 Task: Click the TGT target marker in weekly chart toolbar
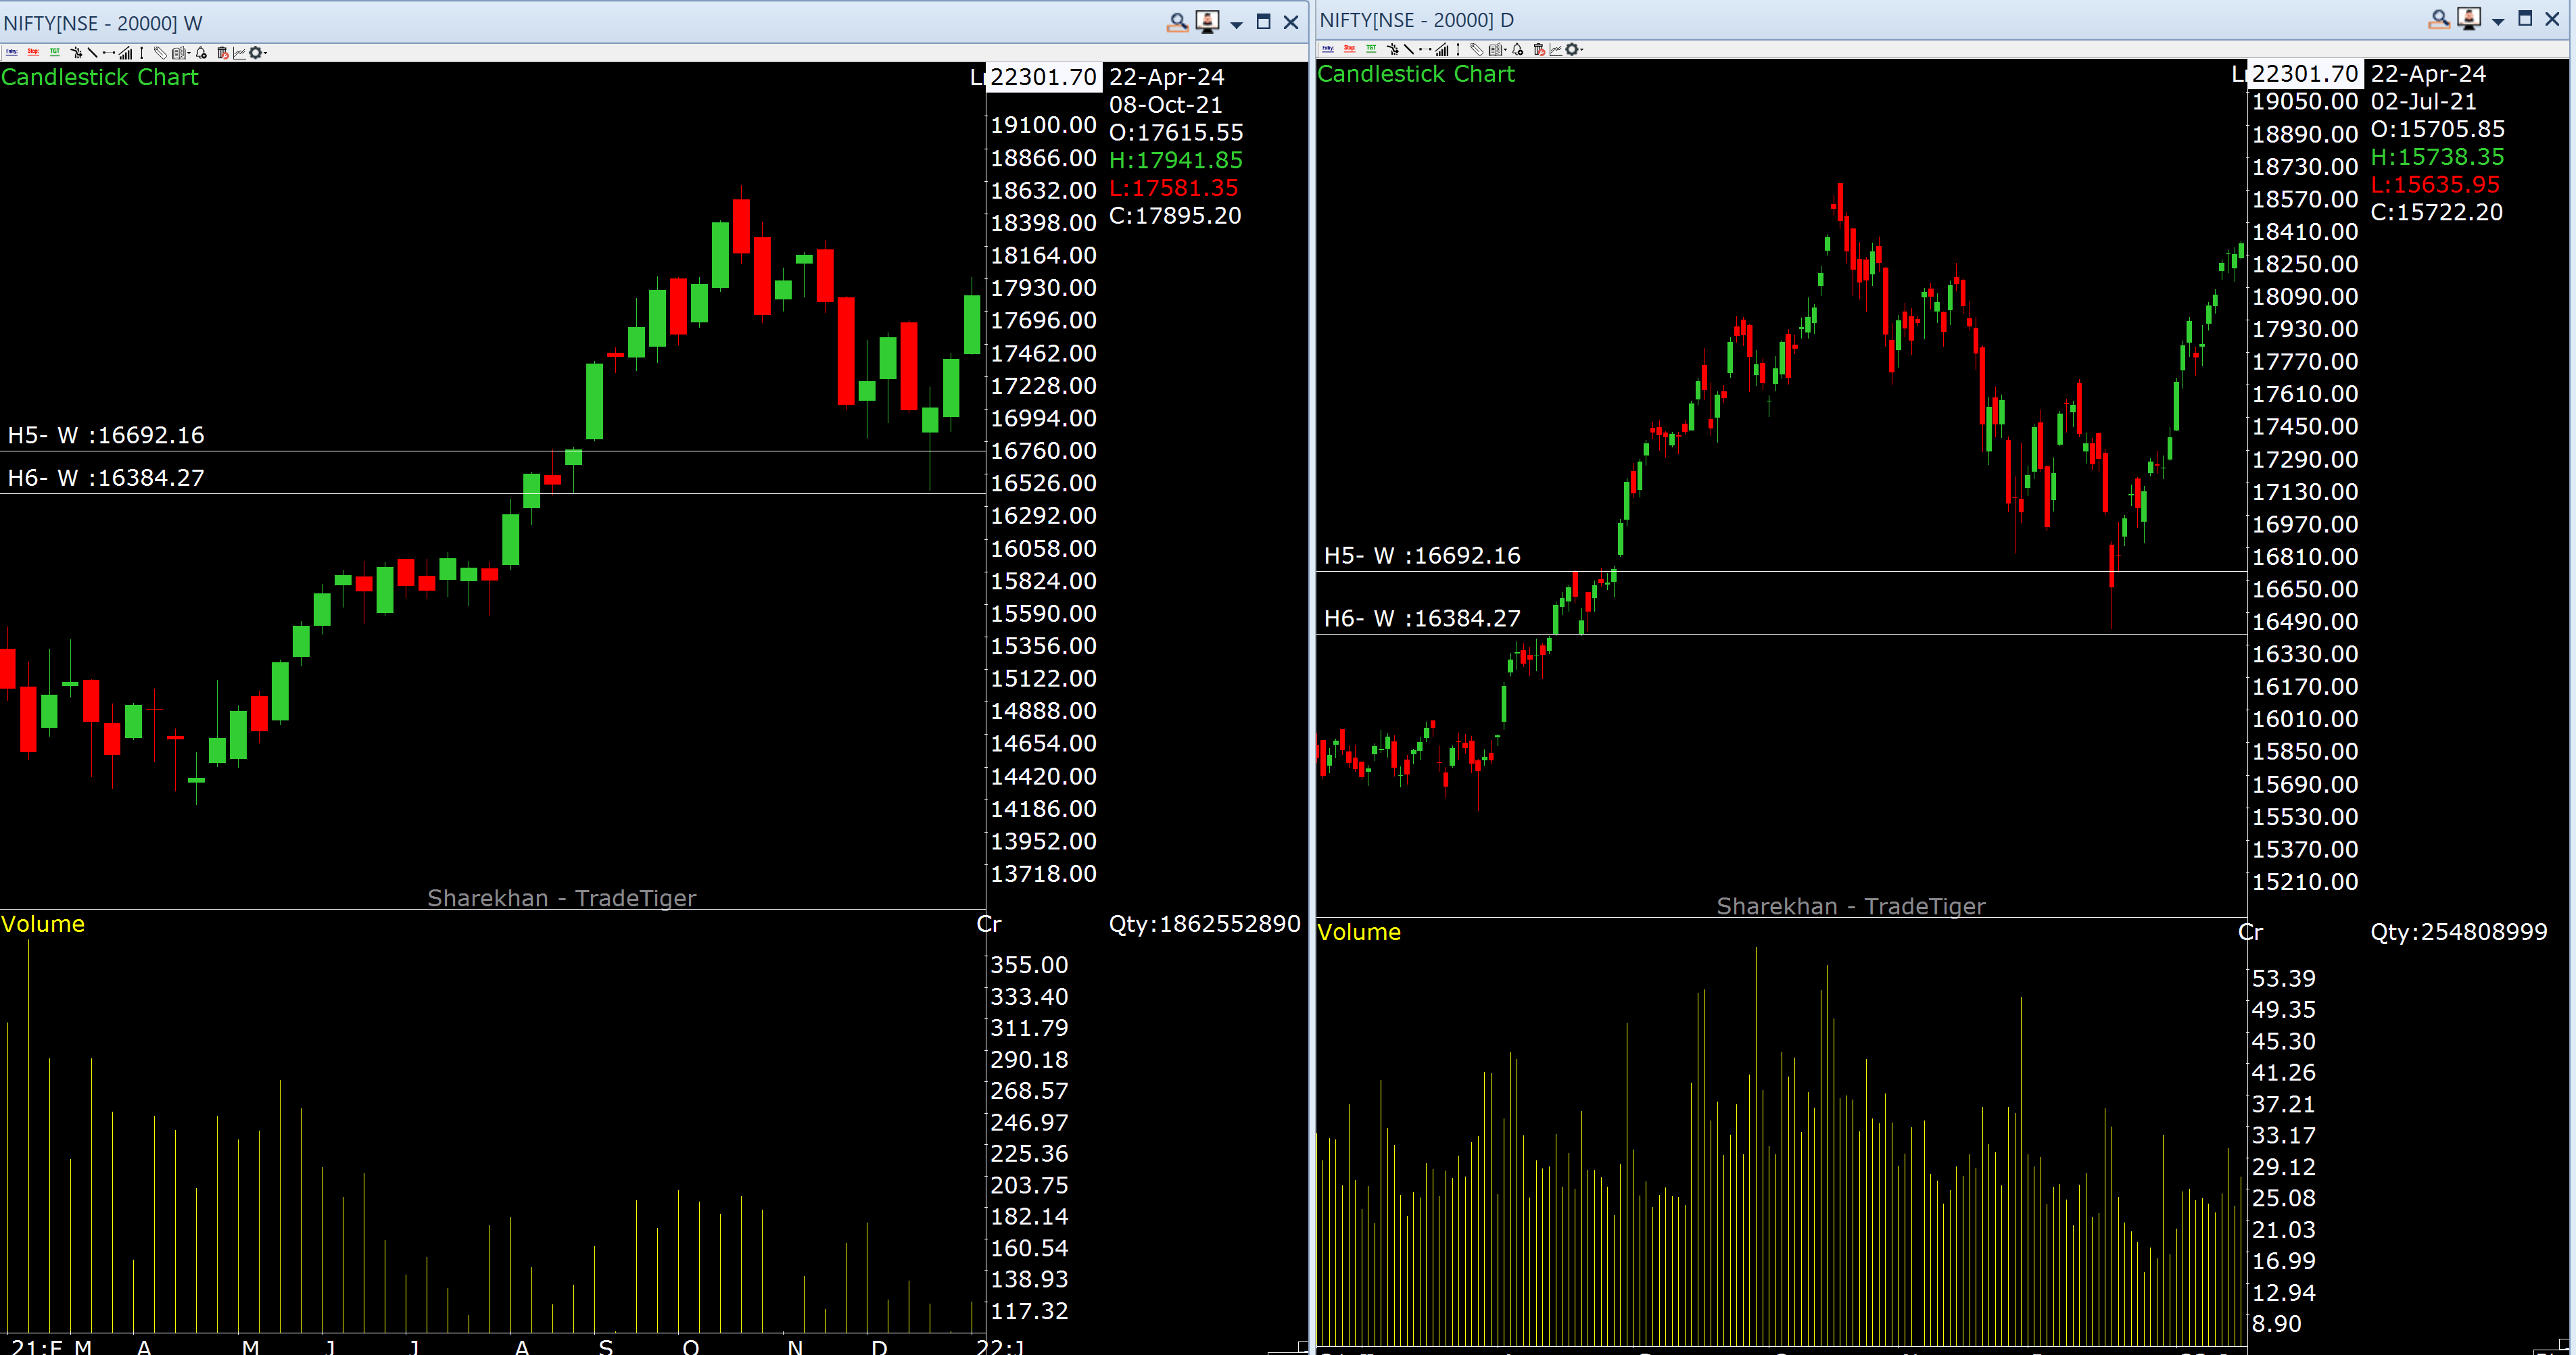coord(55,53)
